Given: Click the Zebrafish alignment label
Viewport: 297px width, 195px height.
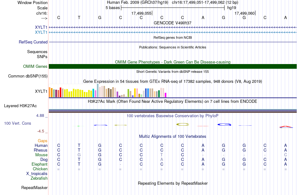Looking at the screenshot, I should coord(39,178).
